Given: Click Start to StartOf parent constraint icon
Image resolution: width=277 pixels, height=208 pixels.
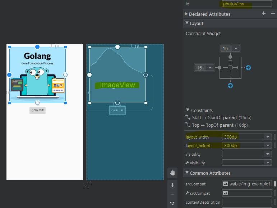Looking at the screenshot, I should coord(188,117).
